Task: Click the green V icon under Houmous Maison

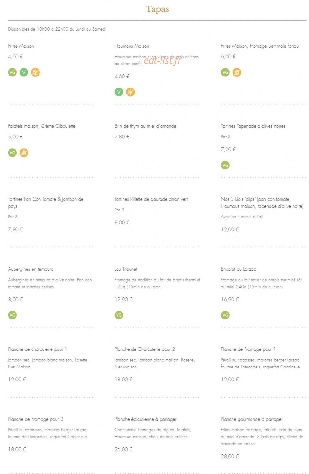Action: pos(119,92)
